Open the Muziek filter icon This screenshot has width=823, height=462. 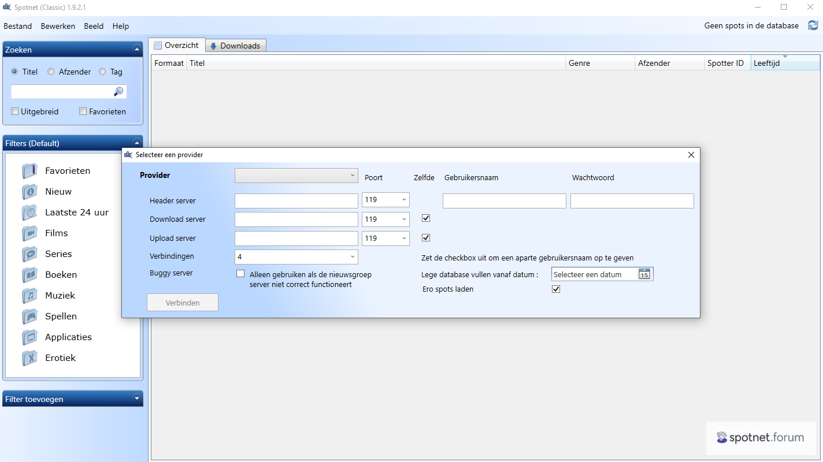(x=29, y=295)
